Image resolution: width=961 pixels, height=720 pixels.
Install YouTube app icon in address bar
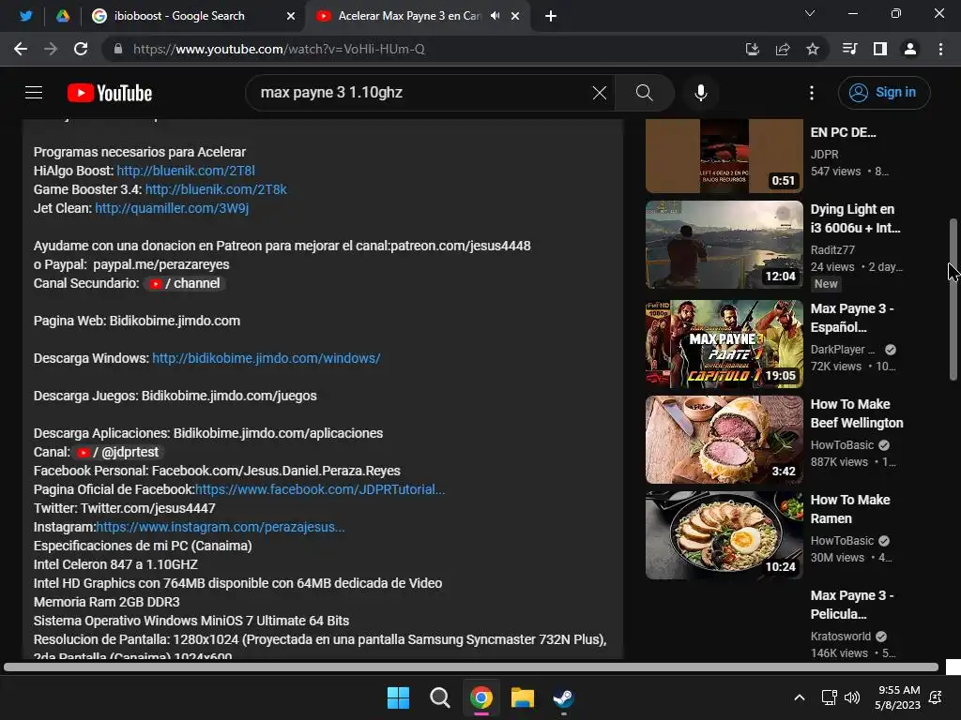coord(752,49)
